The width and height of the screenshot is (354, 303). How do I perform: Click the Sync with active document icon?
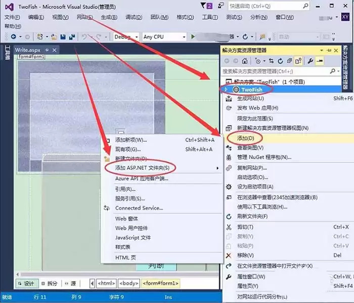pos(272,61)
